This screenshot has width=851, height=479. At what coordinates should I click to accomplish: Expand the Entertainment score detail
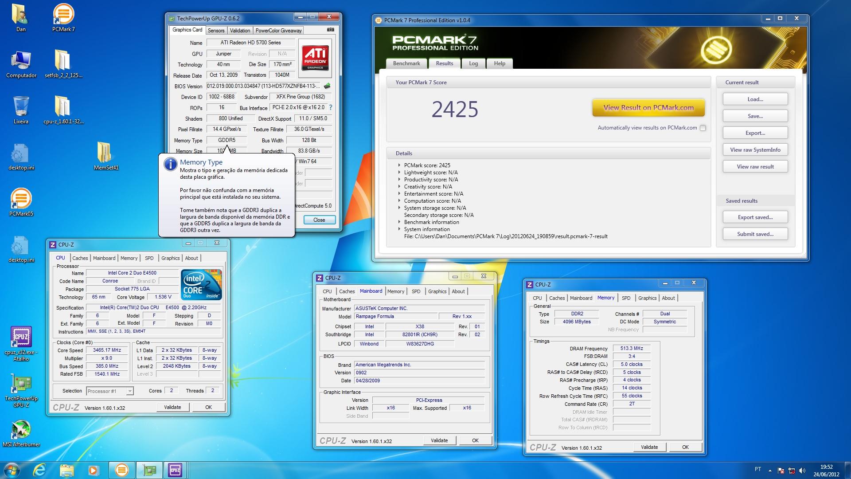tap(399, 194)
